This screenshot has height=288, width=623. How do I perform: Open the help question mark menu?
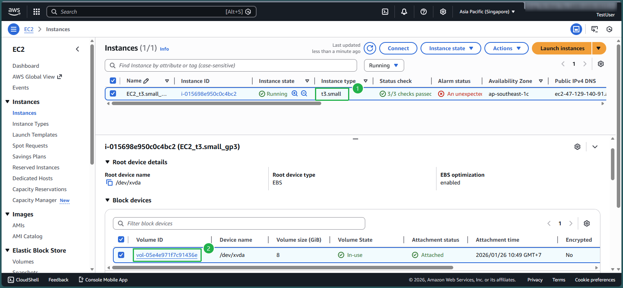424,12
